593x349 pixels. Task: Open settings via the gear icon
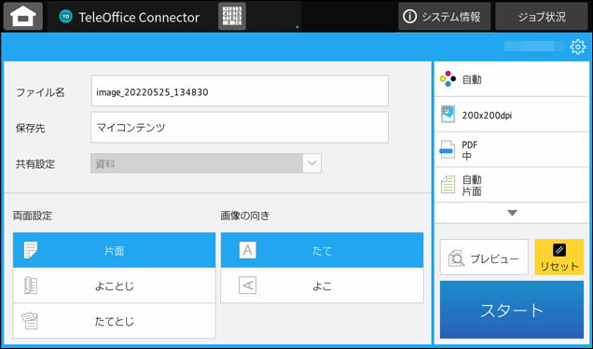click(x=577, y=47)
